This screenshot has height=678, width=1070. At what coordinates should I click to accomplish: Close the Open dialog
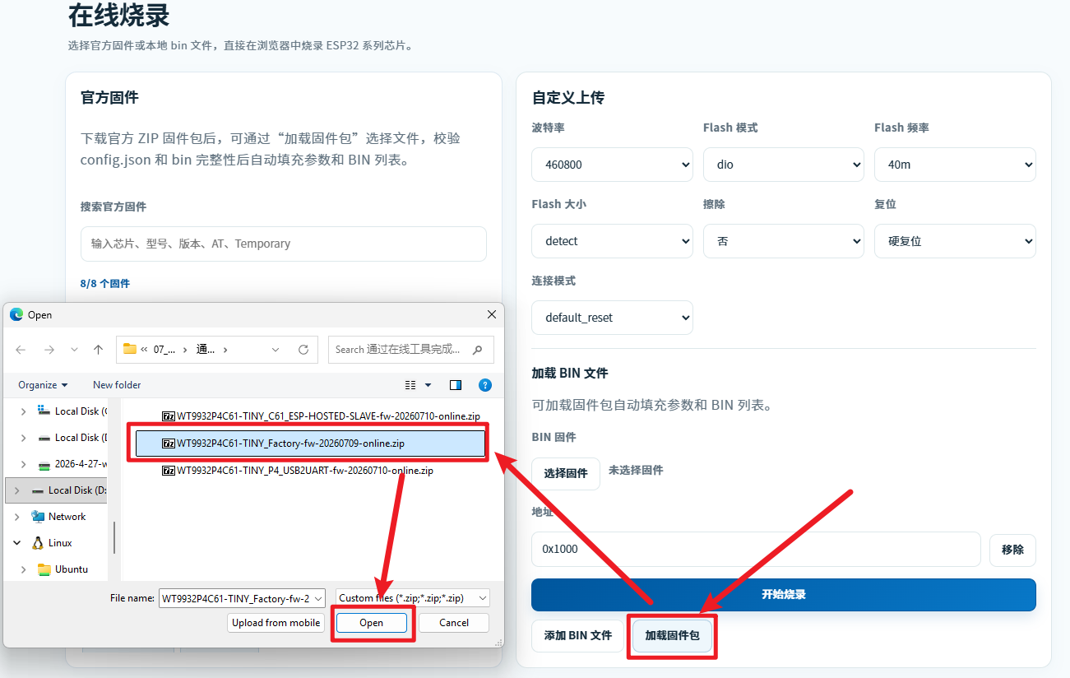[x=492, y=314]
